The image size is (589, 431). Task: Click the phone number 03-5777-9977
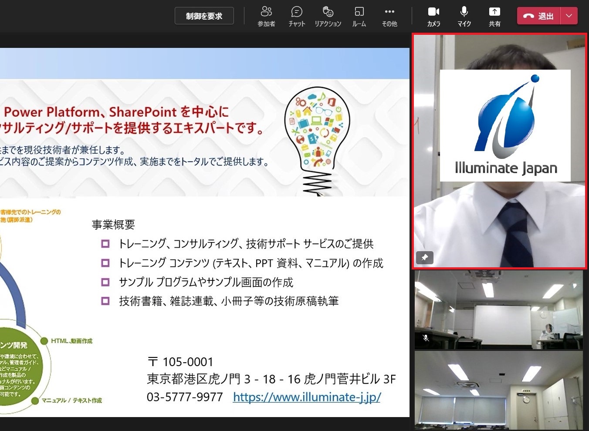pyautogui.click(x=185, y=397)
